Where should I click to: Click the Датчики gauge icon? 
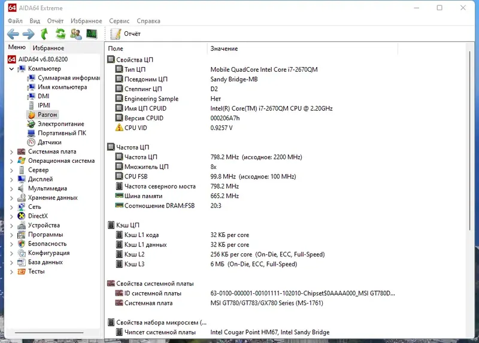pos(31,142)
